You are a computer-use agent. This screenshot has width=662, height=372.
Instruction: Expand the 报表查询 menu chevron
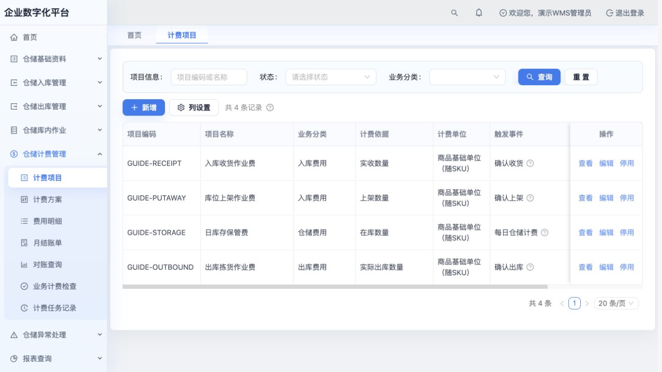(100, 358)
